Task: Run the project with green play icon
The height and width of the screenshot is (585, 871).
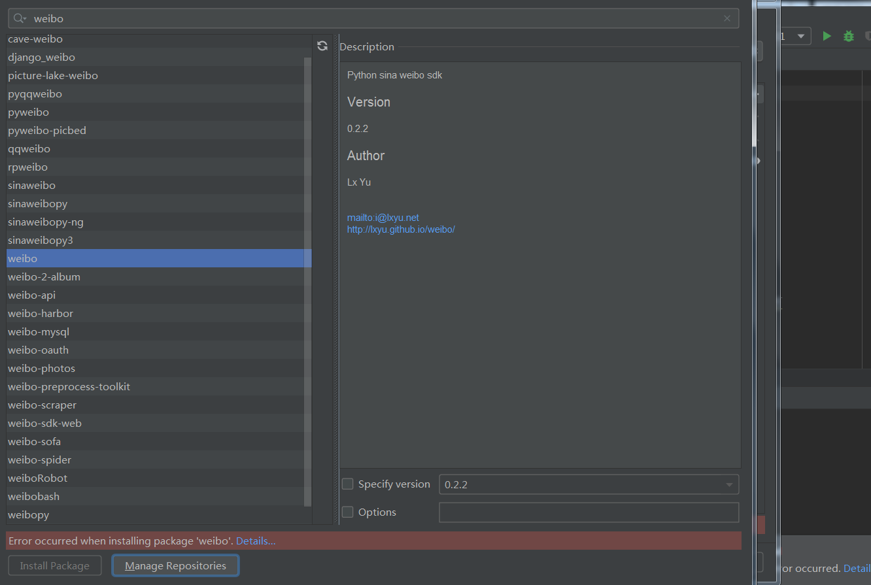Action: 827,36
